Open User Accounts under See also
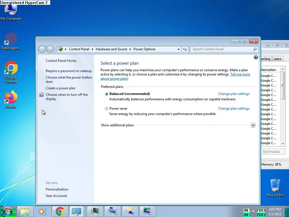The height and width of the screenshot is (217, 289). pos(56,196)
